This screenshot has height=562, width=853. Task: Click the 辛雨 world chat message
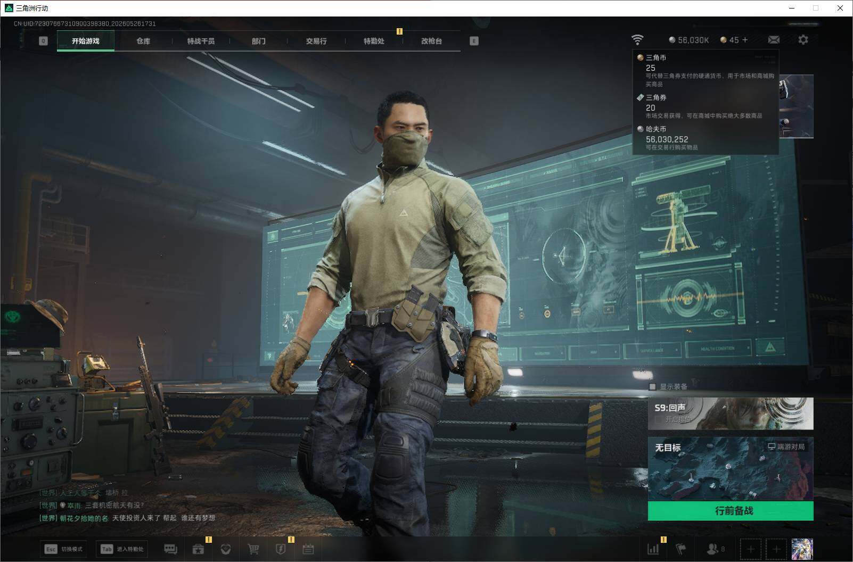92,505
